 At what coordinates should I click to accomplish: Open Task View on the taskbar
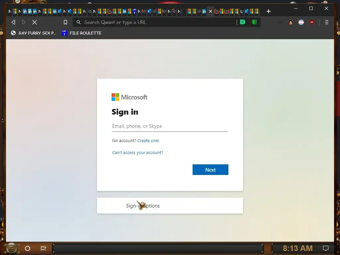[43, 248]
